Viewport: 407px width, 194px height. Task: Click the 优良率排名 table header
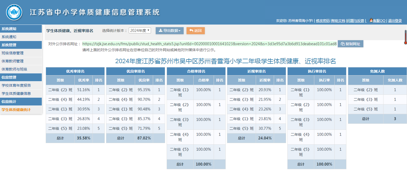coord(136,71)
